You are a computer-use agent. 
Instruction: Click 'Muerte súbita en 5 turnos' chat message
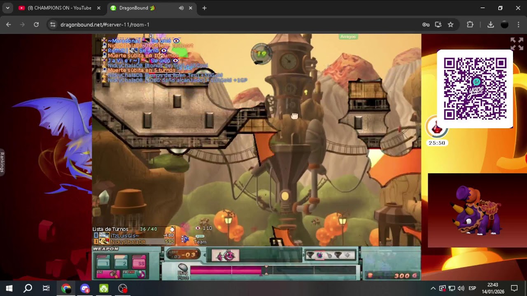[x=141, y=70]
